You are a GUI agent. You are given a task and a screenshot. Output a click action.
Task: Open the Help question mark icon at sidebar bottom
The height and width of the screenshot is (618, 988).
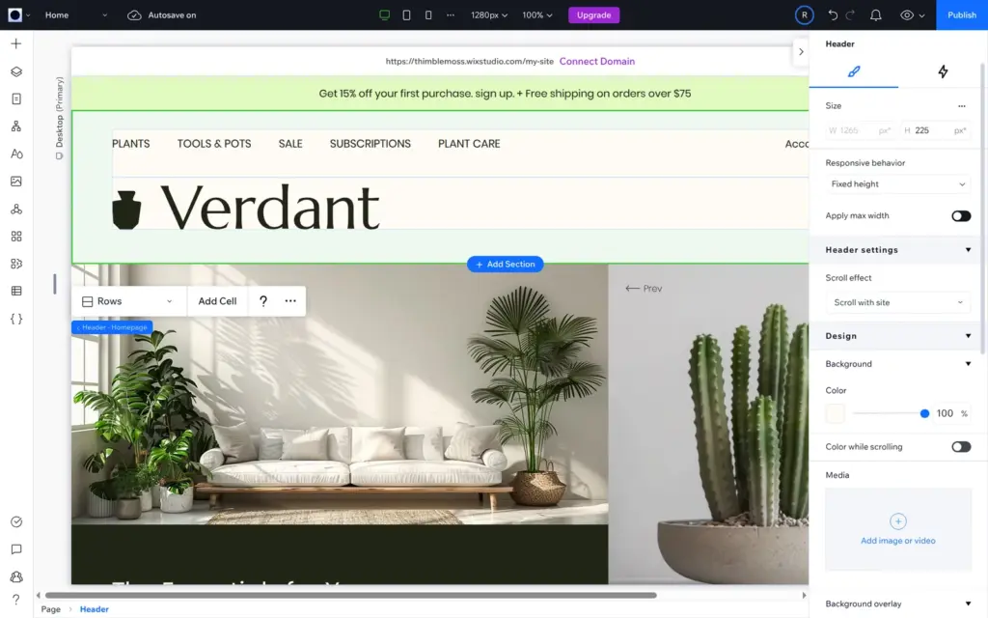(x=16, y=599)
